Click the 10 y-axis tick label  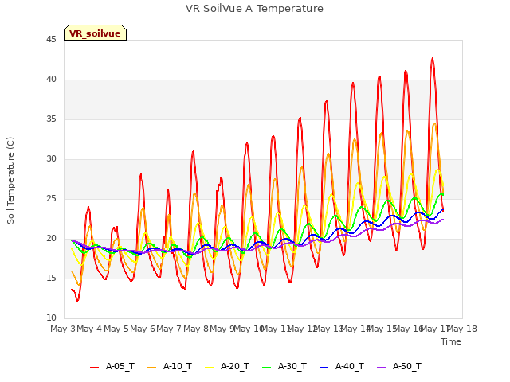[x=51, y=318]
